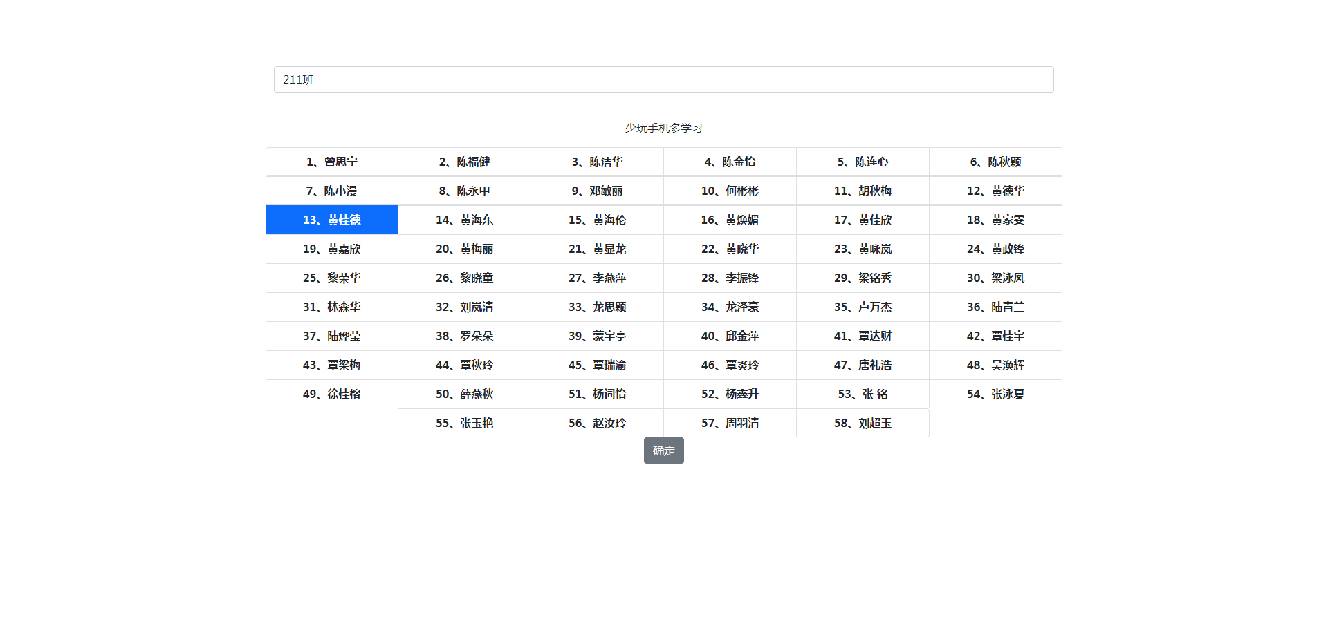
Task: Deselect highlighted student 13、黄桂德
Action: (x=332, y=220)
